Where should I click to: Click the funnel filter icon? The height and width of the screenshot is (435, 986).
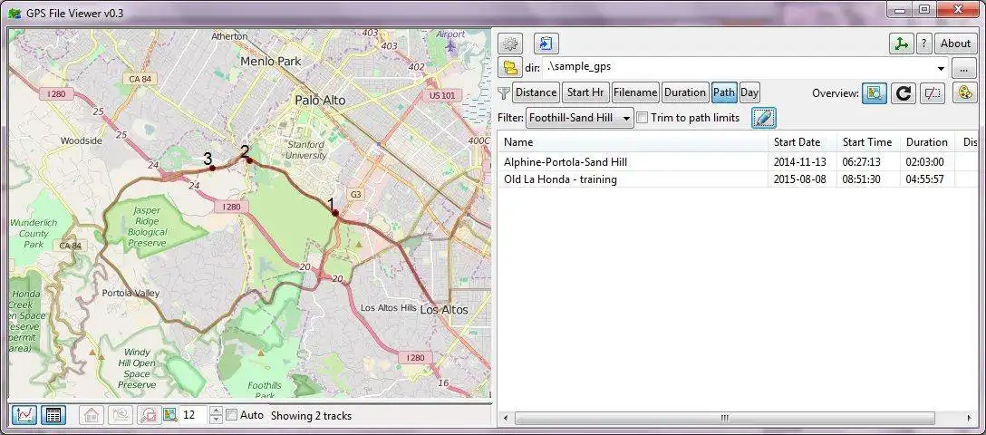pyautogui.click(x=504, y=93)
